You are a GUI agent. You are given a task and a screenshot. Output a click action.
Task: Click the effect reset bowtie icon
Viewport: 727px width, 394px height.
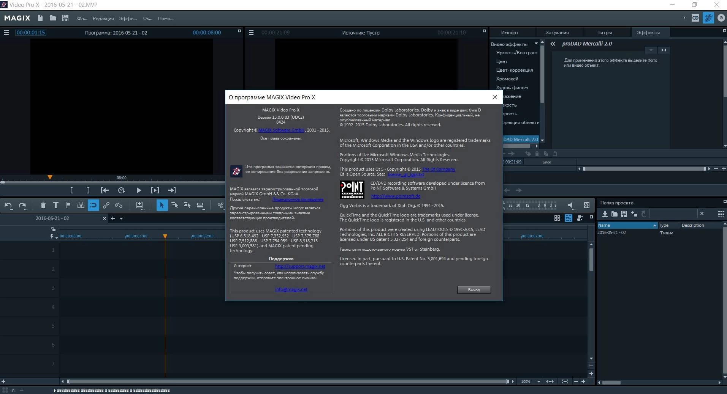coord(664,50)
